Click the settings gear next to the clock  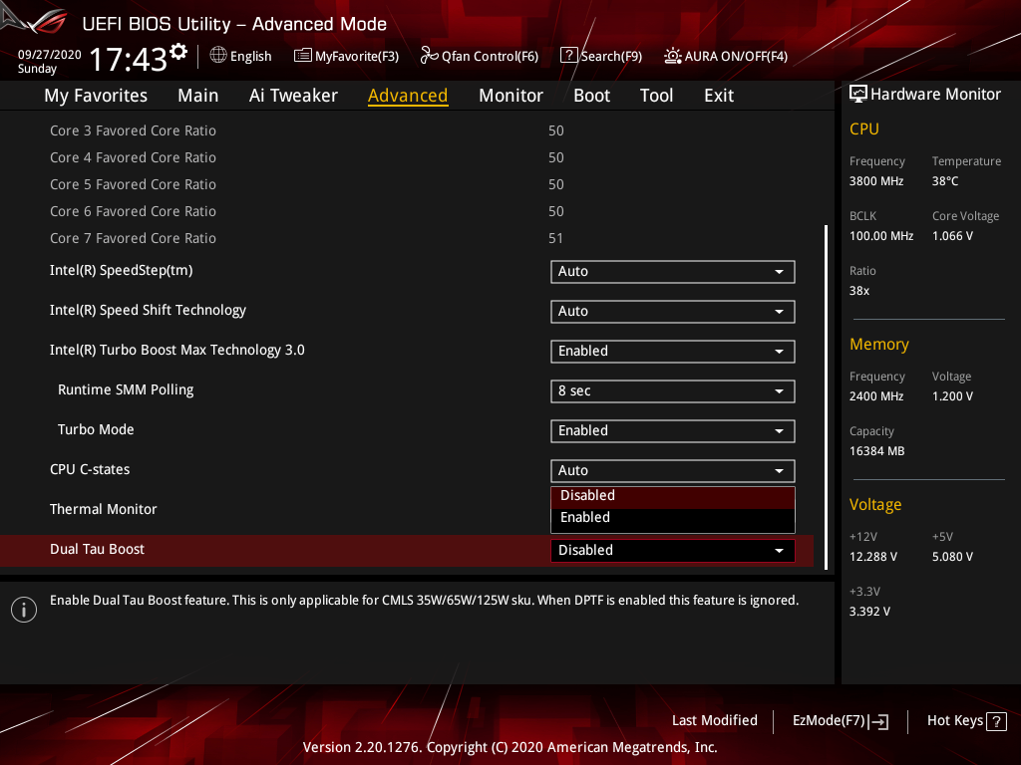point(178,52)
